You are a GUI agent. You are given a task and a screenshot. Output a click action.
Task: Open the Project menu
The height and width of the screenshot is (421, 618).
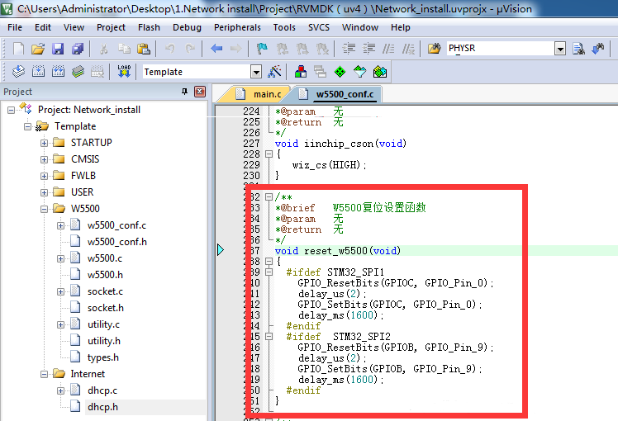click(111, 27)
